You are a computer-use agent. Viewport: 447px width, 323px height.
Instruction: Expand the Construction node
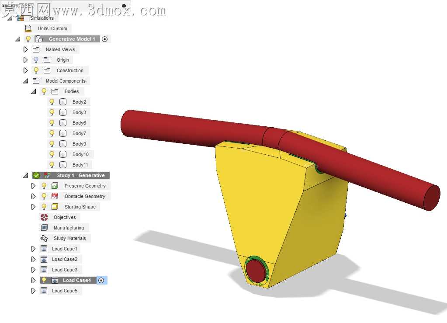tap(25, 70)
